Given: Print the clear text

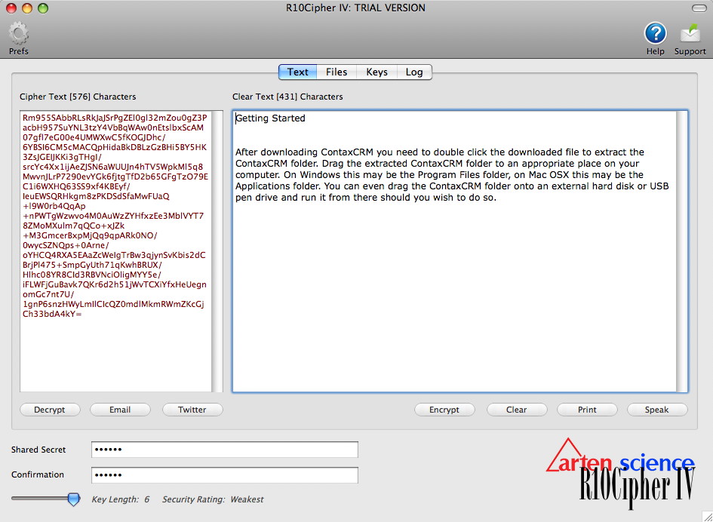Looking at the screenshot, I should pyautogui.click(x=587, y=410).
